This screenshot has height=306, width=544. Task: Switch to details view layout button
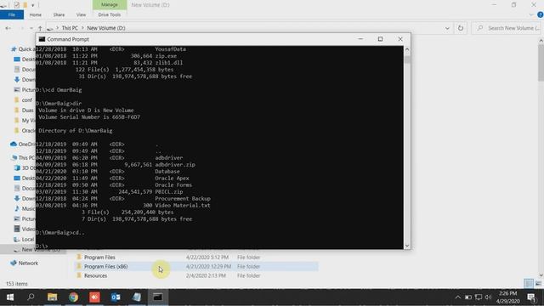(529, 283)
